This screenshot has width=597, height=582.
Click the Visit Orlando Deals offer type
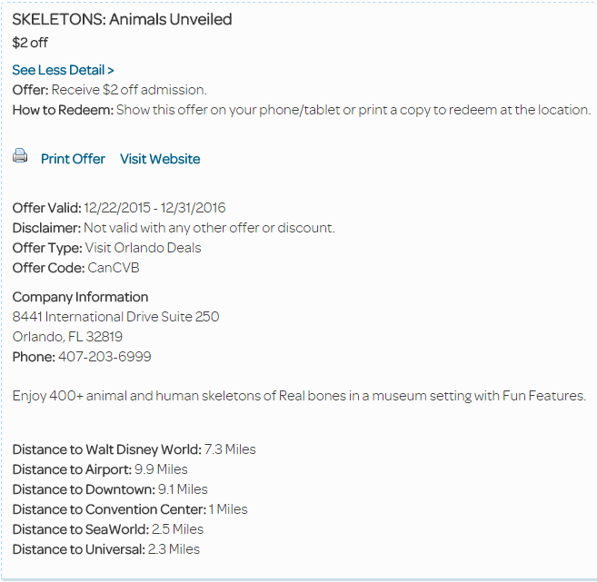(x=144, y=248)
